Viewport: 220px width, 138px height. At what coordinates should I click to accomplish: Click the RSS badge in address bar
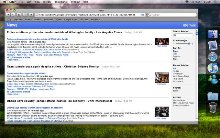click(x=142, y=15)
